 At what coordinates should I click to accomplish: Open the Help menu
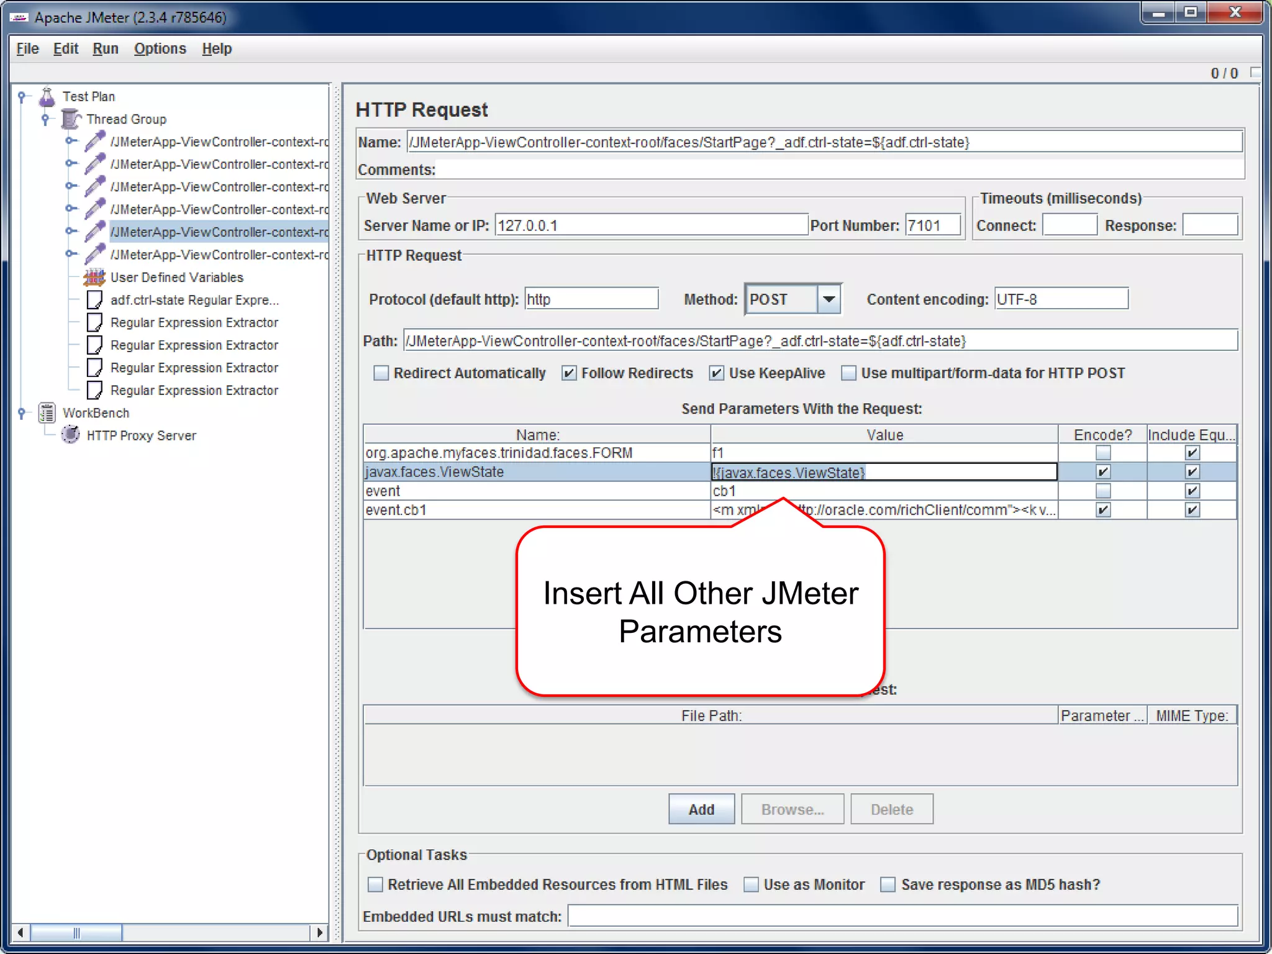tap(217, 48)
